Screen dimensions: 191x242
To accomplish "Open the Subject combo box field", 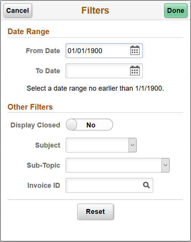I will tap(101, 145).
